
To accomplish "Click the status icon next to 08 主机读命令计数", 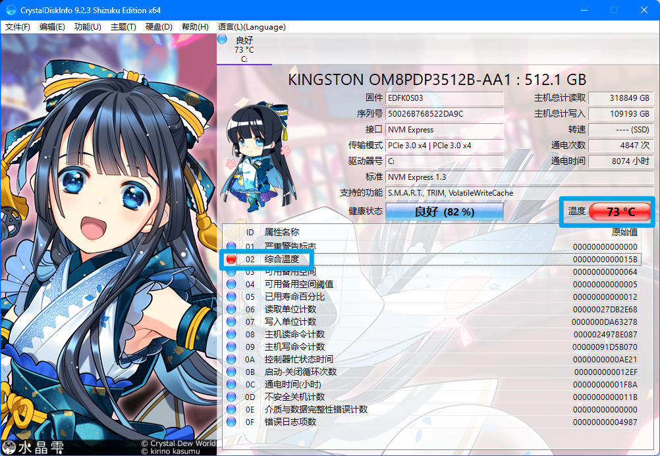I will 231,334.
